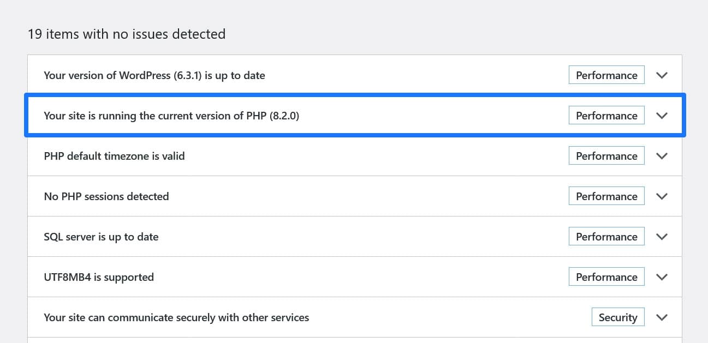Expand the WordPress version up to date item
Image resolution: width=708 pixels, height=343 pixels.
coord(662,75)
